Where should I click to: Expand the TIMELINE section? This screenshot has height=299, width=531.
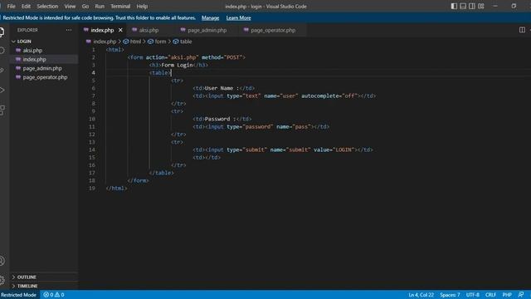tap(44, 286)
